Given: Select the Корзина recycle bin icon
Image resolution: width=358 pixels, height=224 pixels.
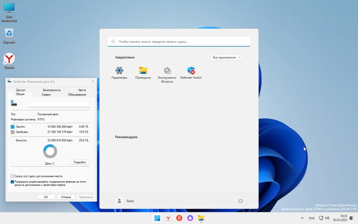Looking at the screenshot, I should [x=9, y=33].
